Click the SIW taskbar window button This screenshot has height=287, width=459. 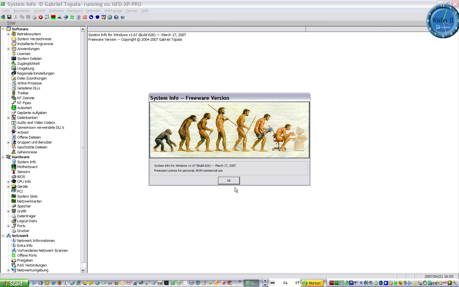click(251, 283)
